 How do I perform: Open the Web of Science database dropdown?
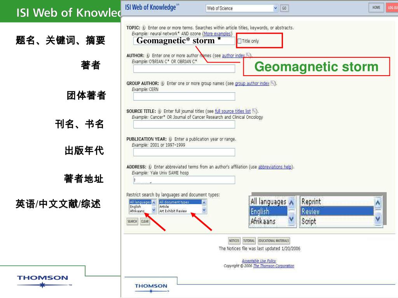coord(242,9)
